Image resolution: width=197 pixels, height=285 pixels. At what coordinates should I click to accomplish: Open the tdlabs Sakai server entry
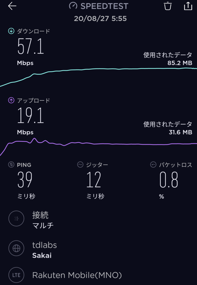point(45,250)
